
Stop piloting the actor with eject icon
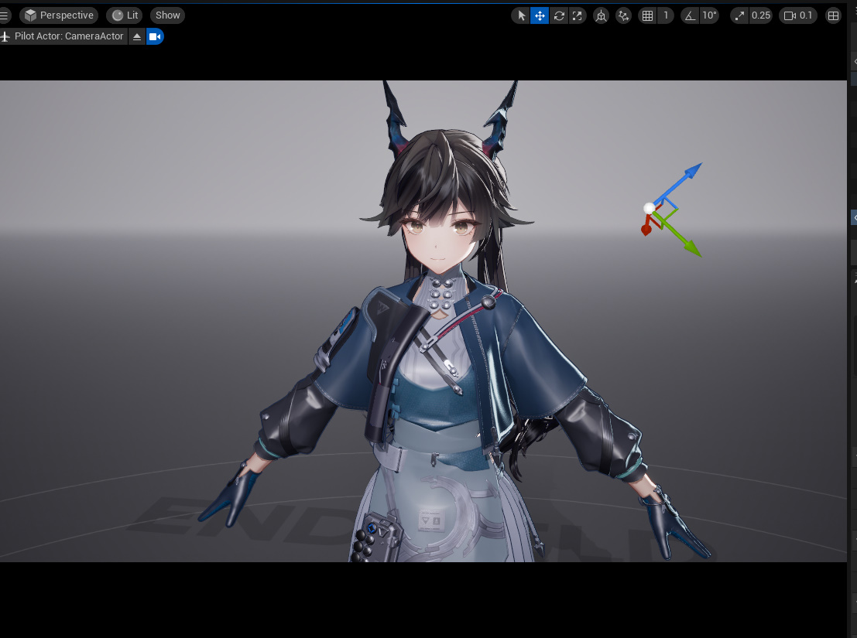point(137,36)
